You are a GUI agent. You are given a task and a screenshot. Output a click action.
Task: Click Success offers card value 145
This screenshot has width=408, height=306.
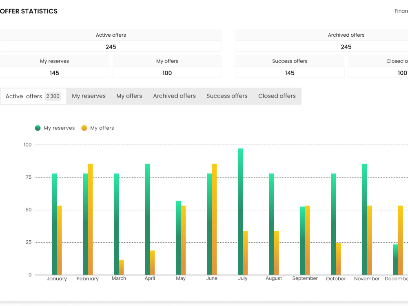[x=290, y=73]
